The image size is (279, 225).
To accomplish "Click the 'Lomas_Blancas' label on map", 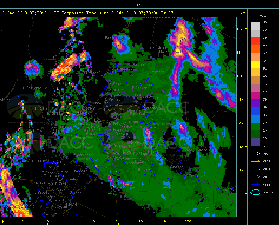I will (x=195, y=150).
